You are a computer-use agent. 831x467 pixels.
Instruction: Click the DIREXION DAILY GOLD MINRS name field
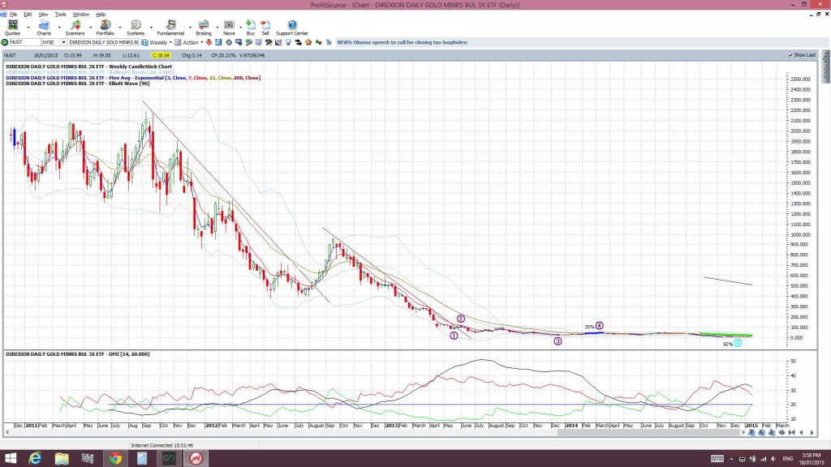point(104,42)
